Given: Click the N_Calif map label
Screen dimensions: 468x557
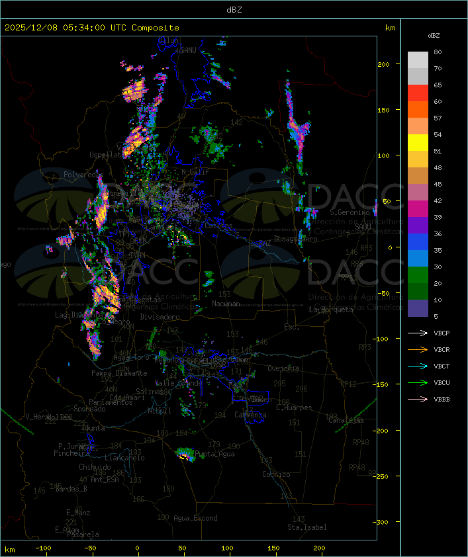Looking at the screenshot, I should 195,172.
